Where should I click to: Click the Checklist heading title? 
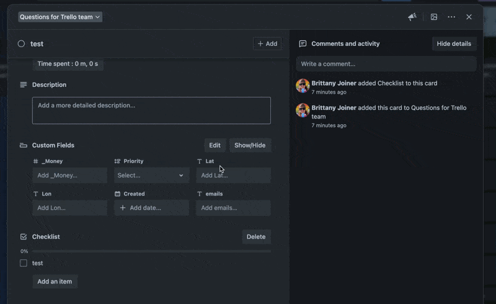coord(46,236)
